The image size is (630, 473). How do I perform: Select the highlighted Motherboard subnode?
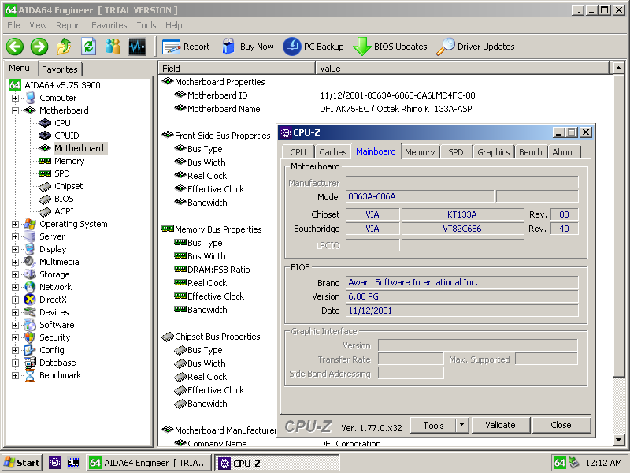[79, 148]
